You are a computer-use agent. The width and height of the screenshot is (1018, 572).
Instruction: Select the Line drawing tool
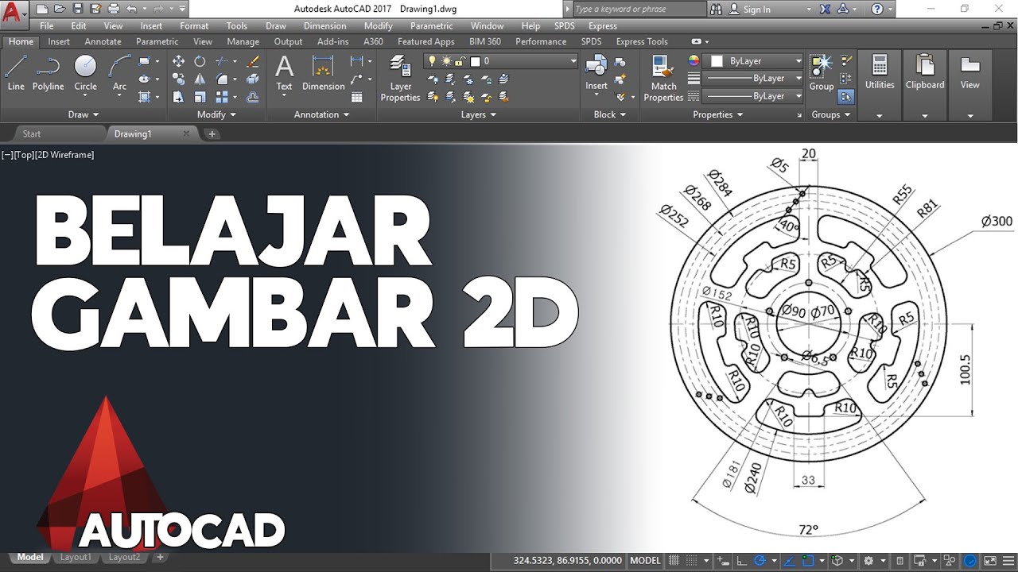click(16, 72)
